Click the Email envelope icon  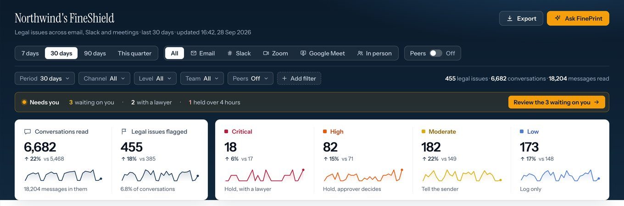194,53
